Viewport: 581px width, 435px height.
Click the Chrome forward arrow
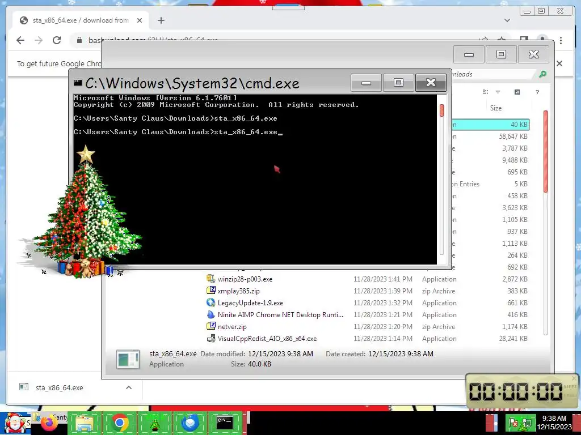[39, 40]
